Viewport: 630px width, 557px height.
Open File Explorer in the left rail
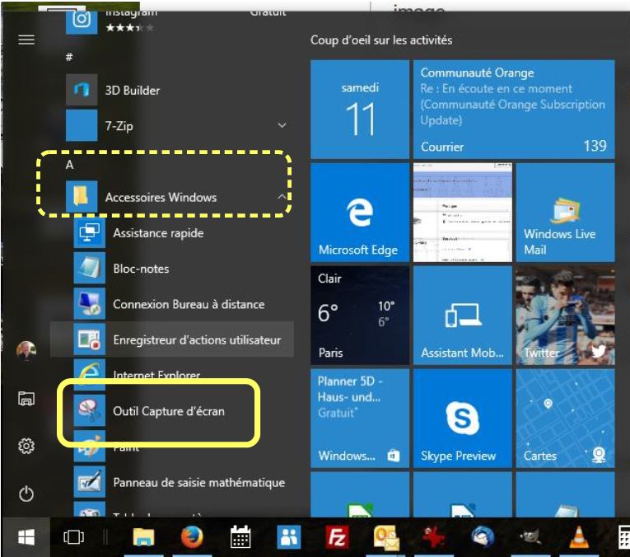[26, 399]
